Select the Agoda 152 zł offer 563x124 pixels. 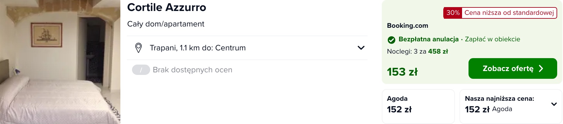pyautogui.click(x=418, y=106)
